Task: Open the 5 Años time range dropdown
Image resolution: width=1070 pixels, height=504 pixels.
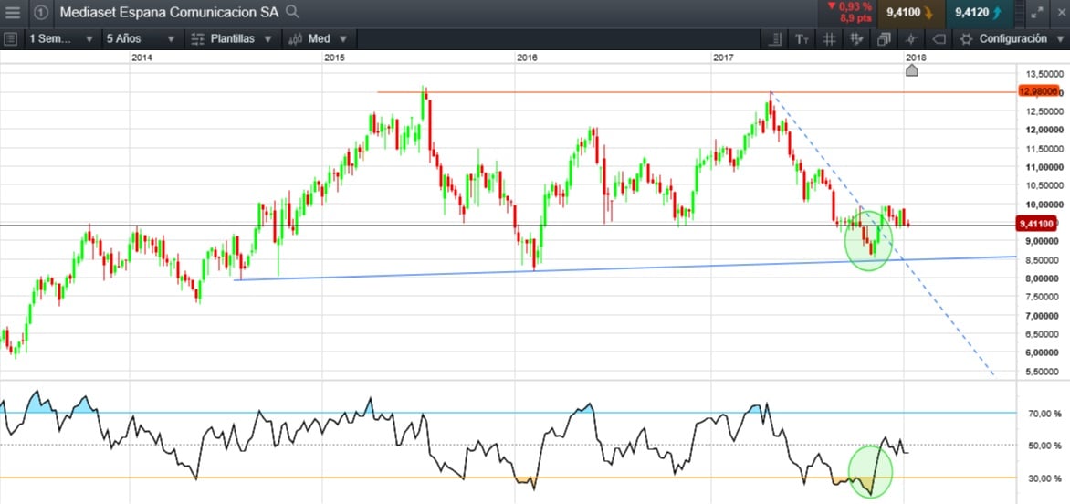Action: (137, 39)
